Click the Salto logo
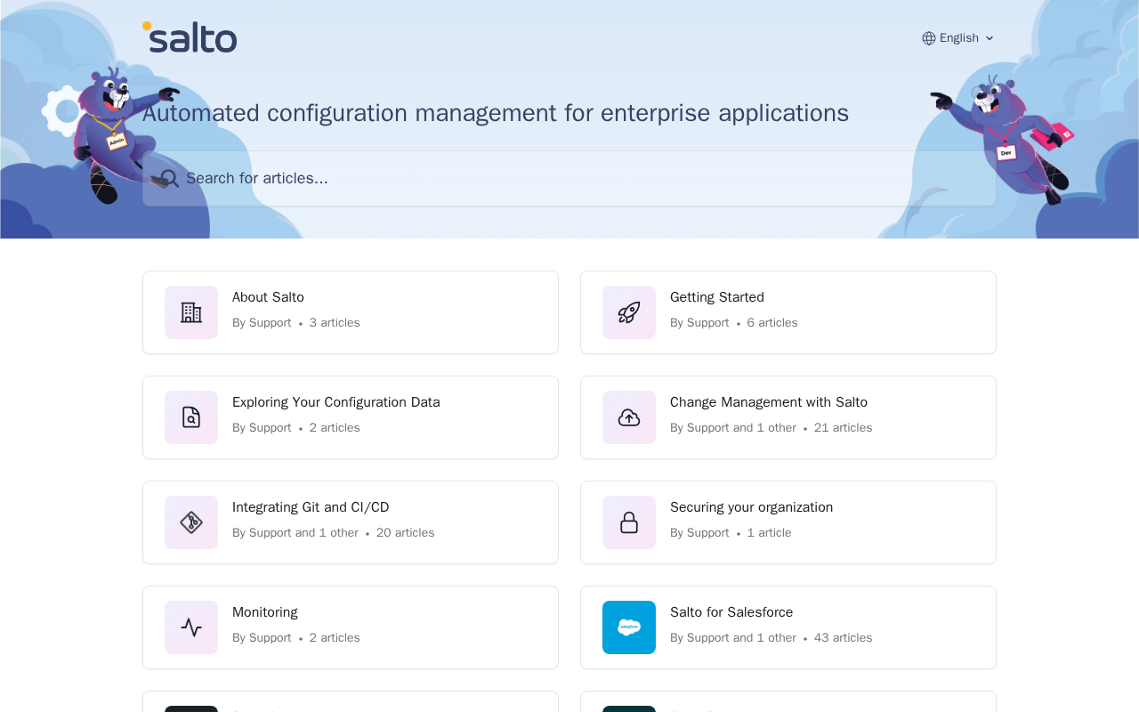 [x=190, y=37]
